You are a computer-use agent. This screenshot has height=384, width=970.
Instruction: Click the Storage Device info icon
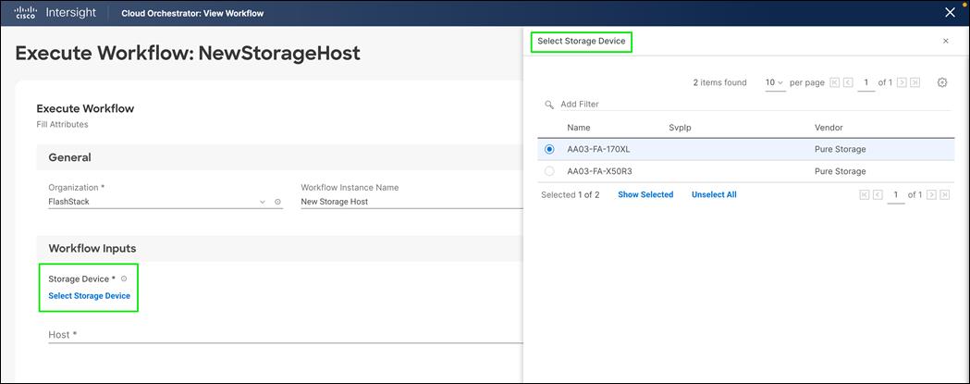(124, 279)
